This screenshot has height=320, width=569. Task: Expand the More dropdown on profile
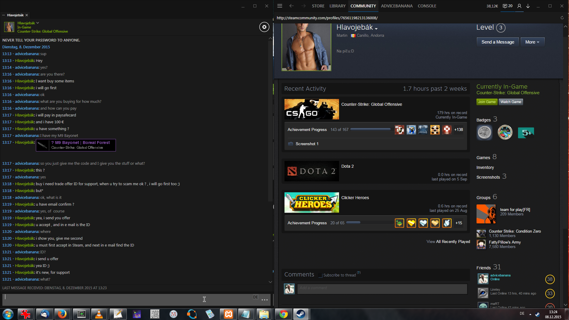pyautogui.click(x=532, y=42)
